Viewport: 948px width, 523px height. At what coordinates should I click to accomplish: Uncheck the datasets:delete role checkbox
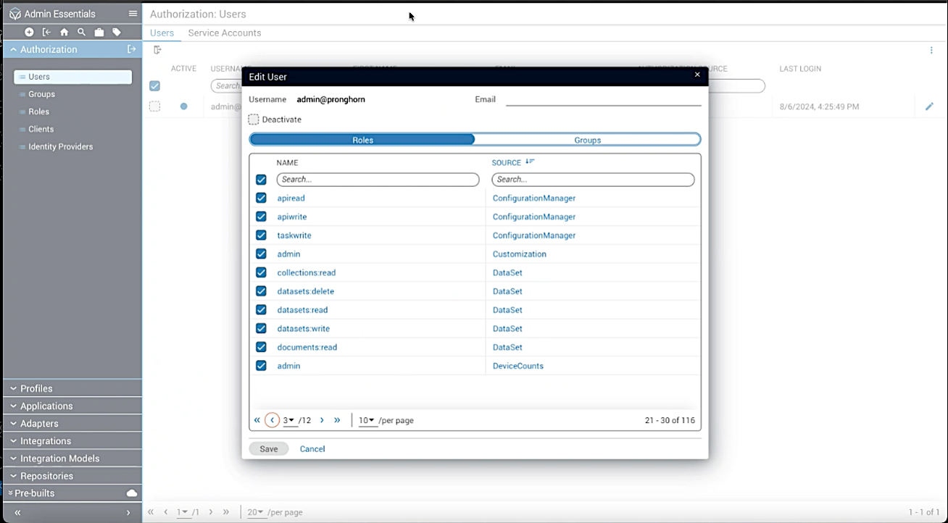261,291
